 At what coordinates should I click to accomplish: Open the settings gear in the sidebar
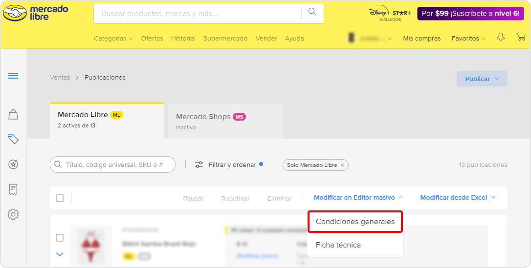[13, 214]
